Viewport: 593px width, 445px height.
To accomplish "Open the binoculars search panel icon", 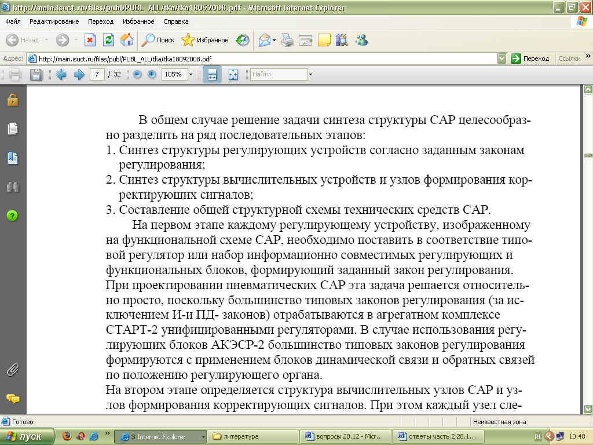I will (x=13, y=187).
